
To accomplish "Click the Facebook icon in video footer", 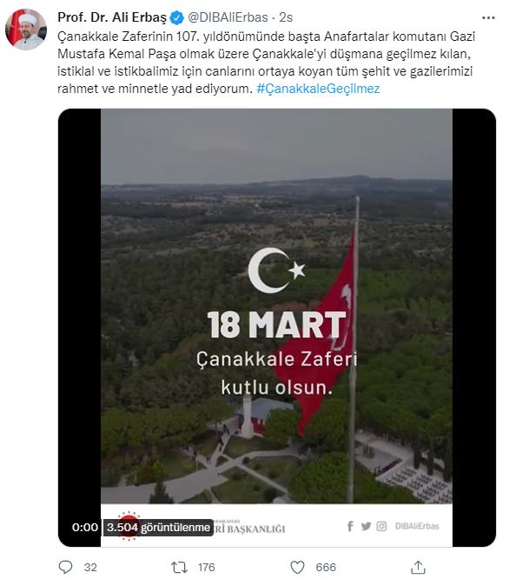I will point(350,526).
